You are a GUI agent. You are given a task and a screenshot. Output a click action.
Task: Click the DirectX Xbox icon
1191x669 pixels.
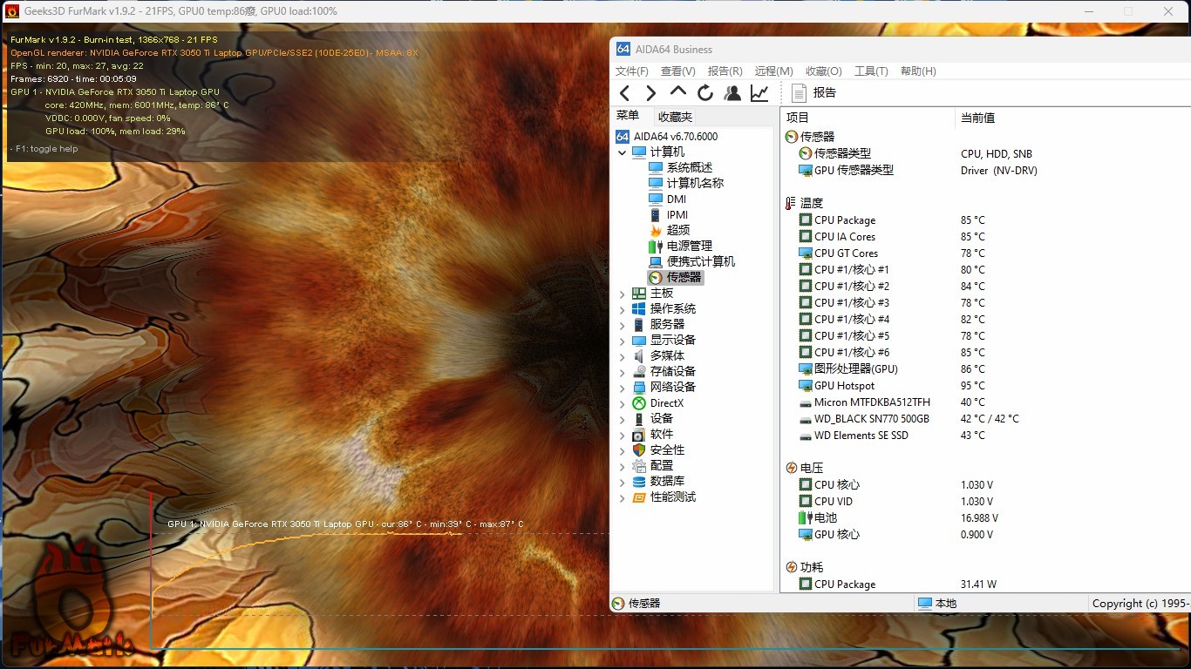coord(639,403)
